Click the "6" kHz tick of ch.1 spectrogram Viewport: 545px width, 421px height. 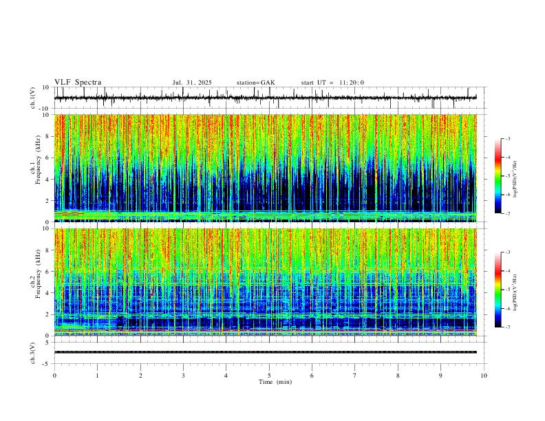(47, 158)
